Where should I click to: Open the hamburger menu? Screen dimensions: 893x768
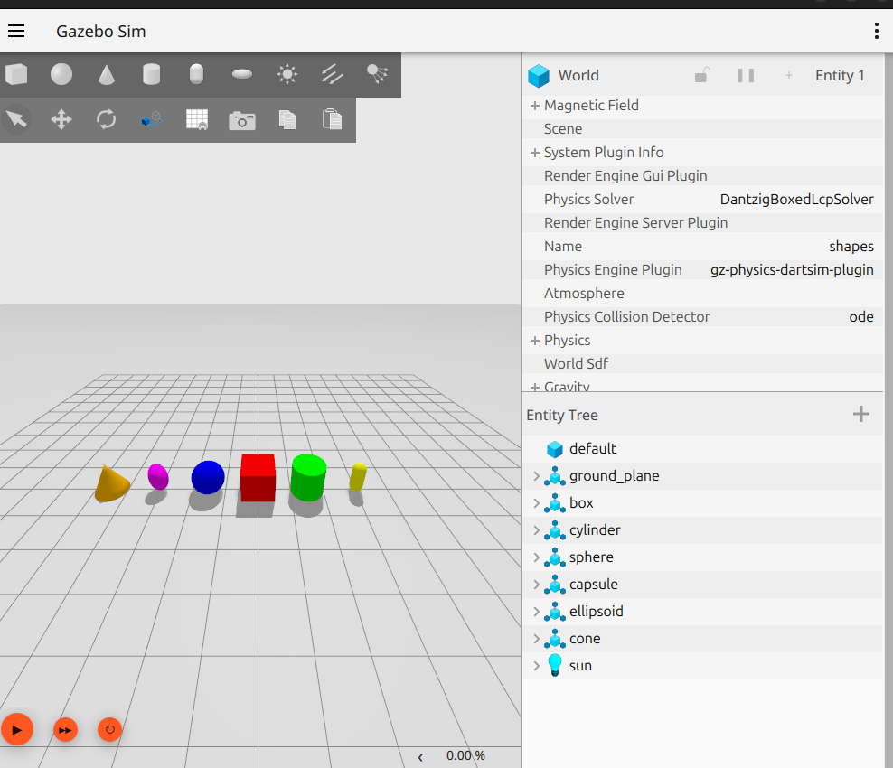pos(16,31)
